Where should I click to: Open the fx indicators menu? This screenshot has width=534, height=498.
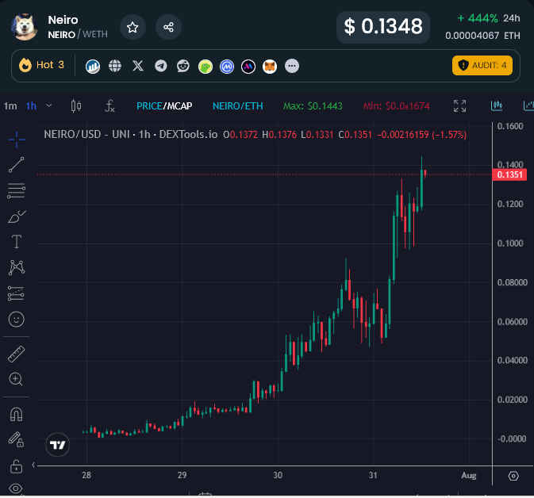pos(109,105)
